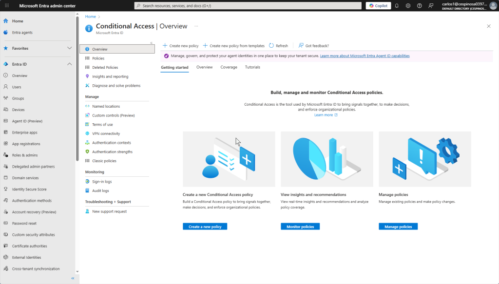Image resolution: width=499 pixels, height=284 pixels.
Task: Switch to the Coverage tab
Action: [x=229, y=67]
